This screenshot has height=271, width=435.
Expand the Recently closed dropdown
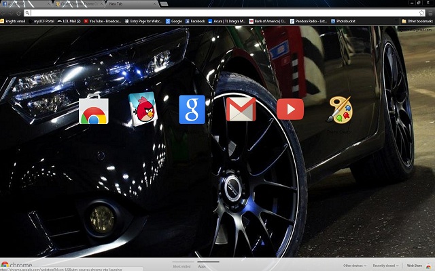pos(385,266)
